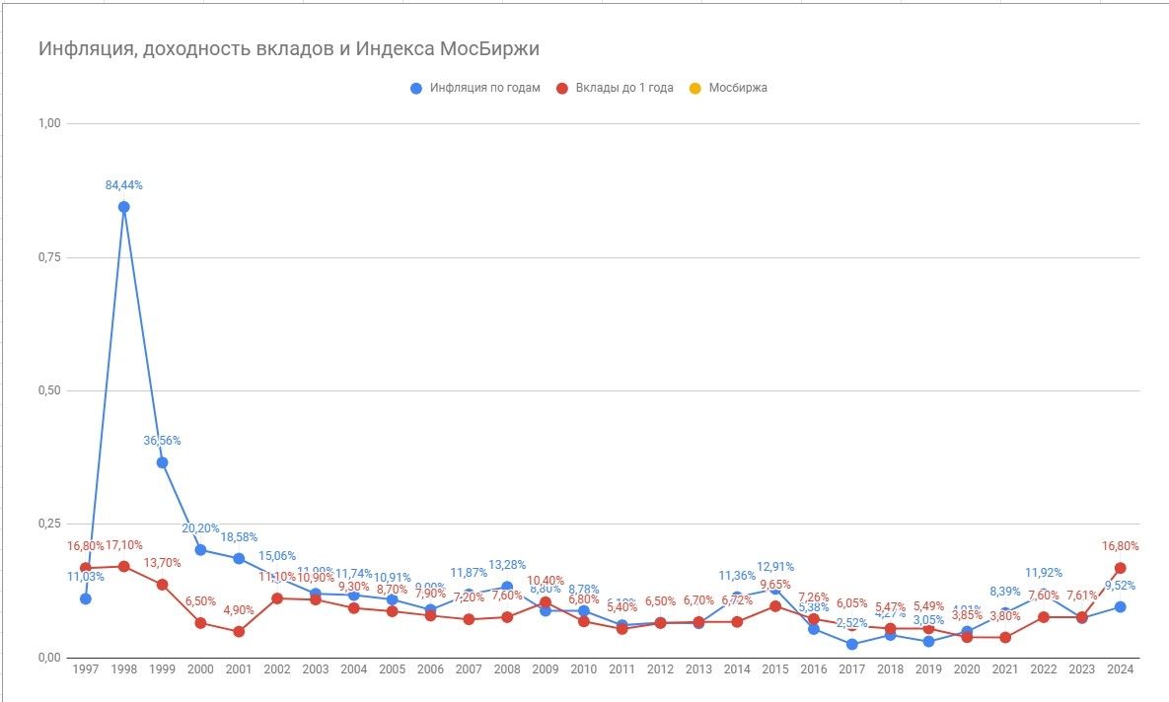Click the blue 2017 inflation point 2,52%

[852, 644]
